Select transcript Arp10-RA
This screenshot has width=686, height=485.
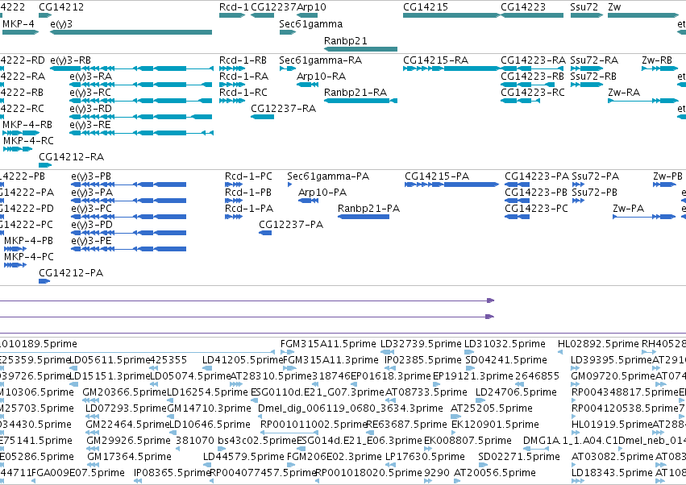(307, 85)
